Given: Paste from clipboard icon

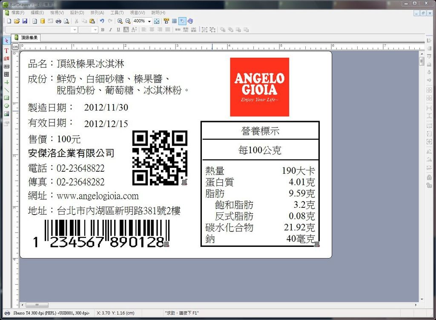Looking at the screenshot, I should tap(92, 21).
